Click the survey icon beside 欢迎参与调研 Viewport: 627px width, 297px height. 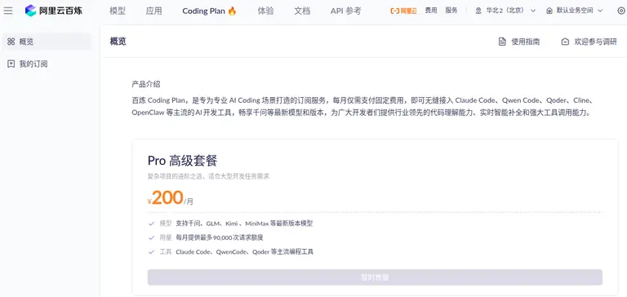pos(565,42)
